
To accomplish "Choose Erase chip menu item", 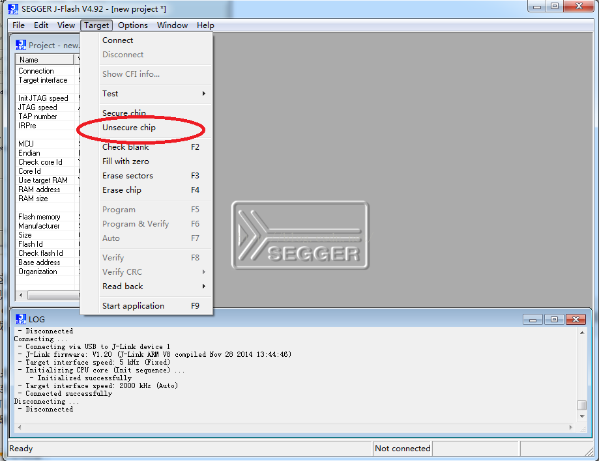I will (146, 190).
